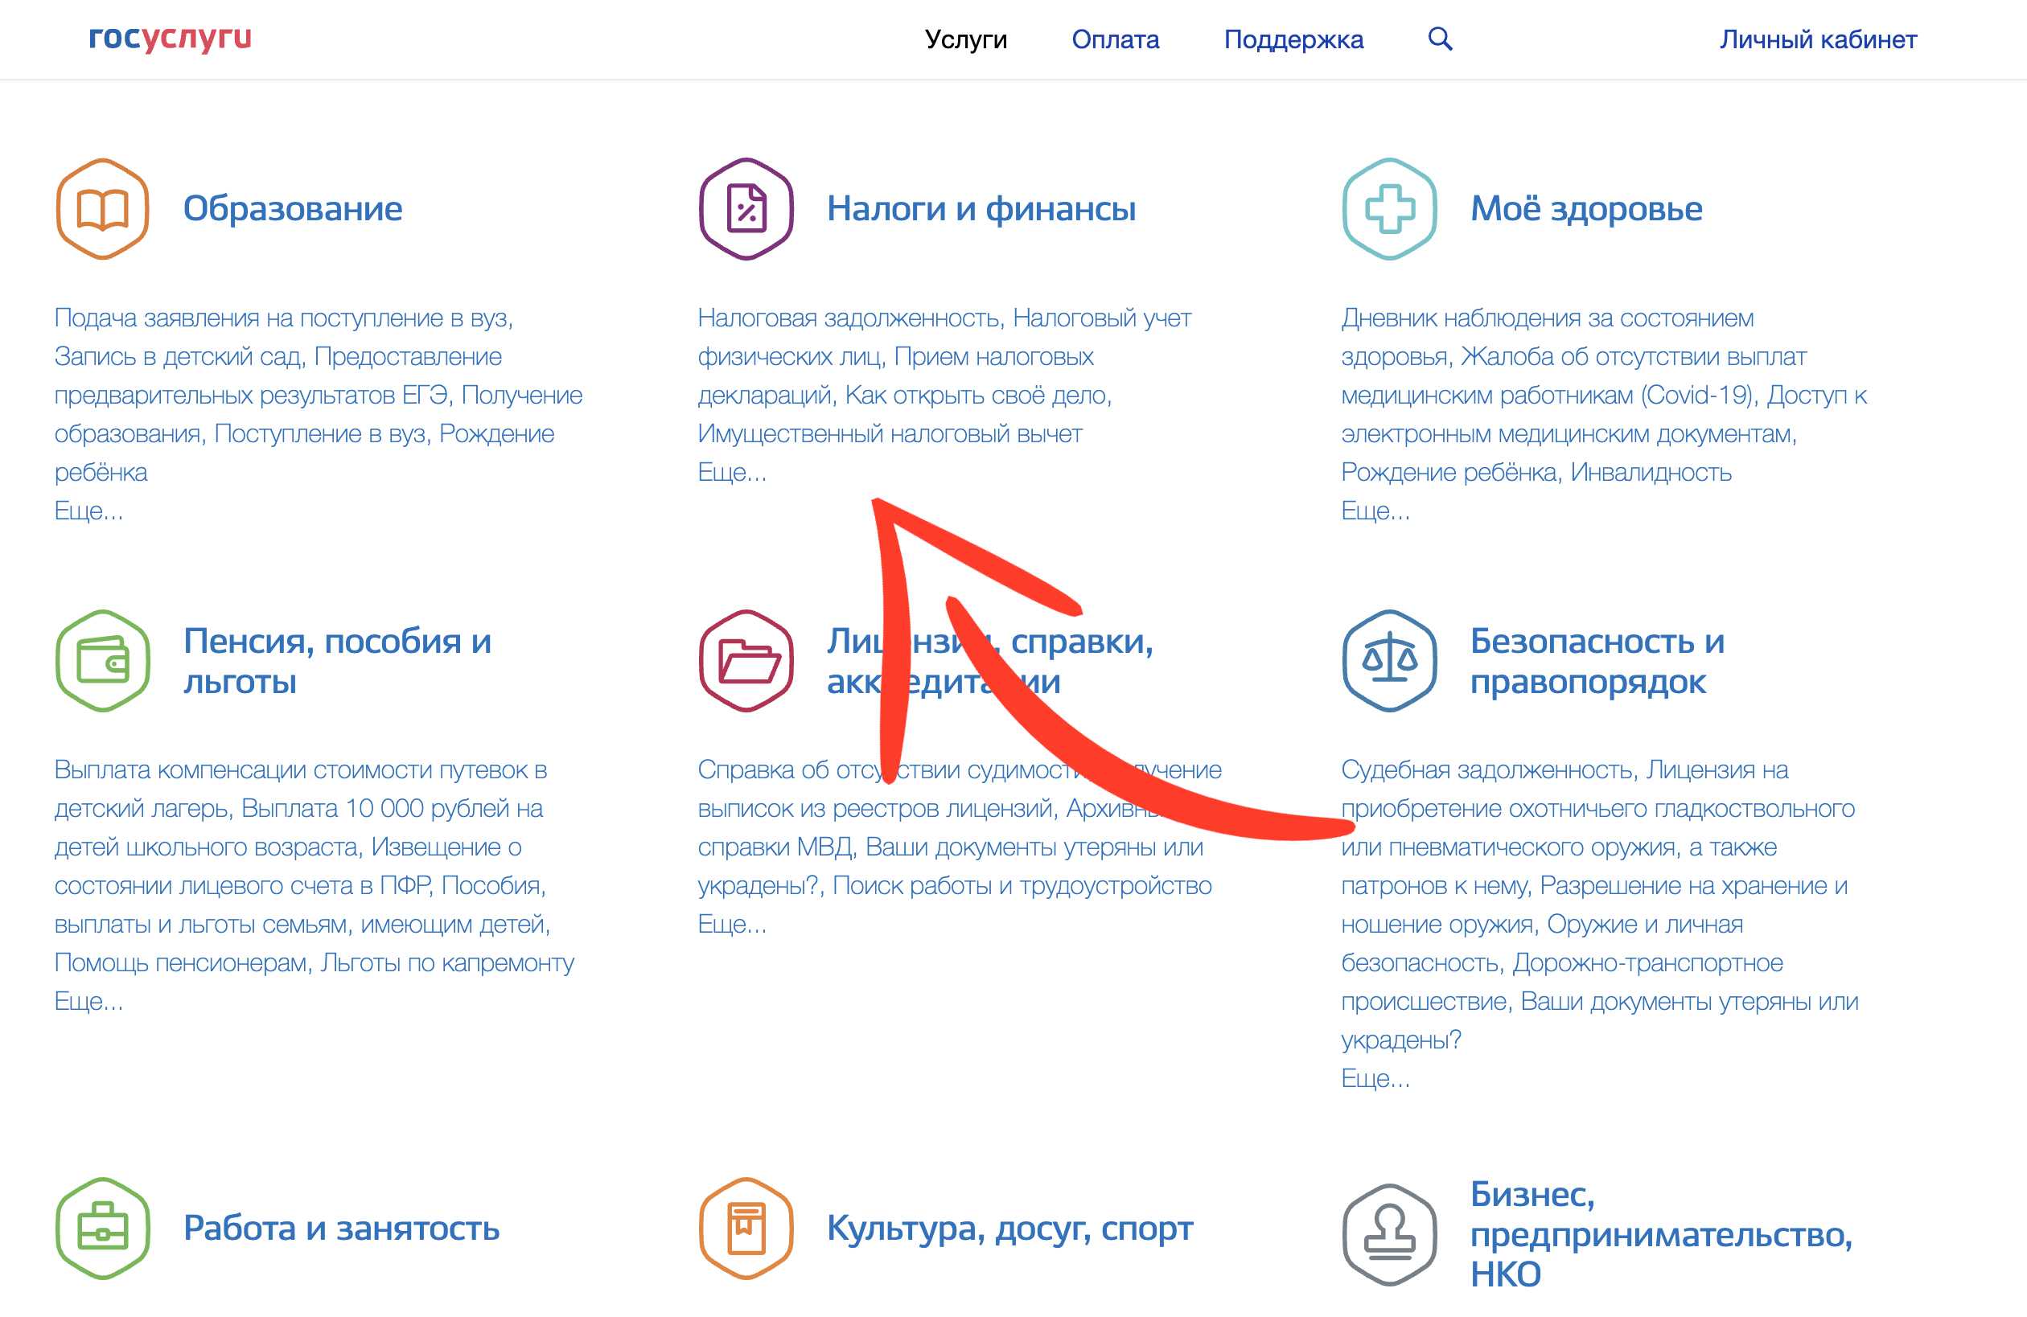Open Бизнес, предпринимательство, НКО heading

coord(1662,1234)
